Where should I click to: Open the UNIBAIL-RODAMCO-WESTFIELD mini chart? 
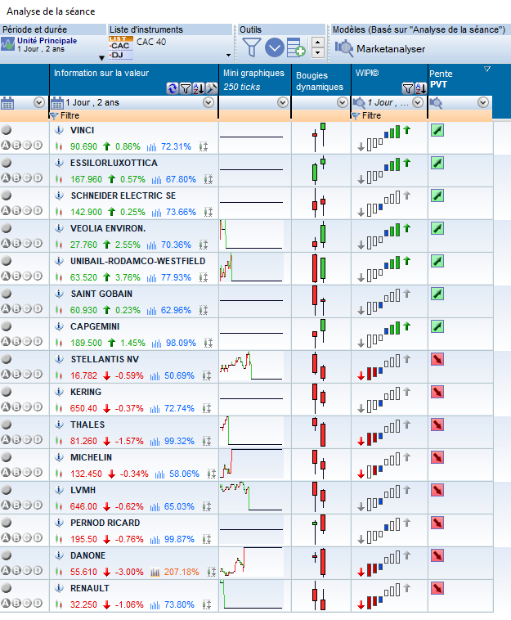tap(251, 268)
